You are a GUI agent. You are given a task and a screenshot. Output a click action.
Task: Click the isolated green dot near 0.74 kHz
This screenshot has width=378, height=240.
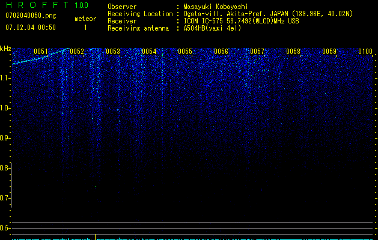(x=95, y=187)
